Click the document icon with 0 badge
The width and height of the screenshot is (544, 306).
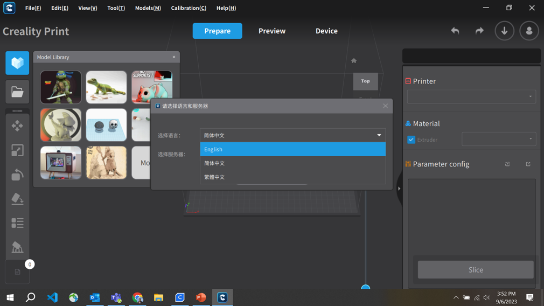click(17, 272)
